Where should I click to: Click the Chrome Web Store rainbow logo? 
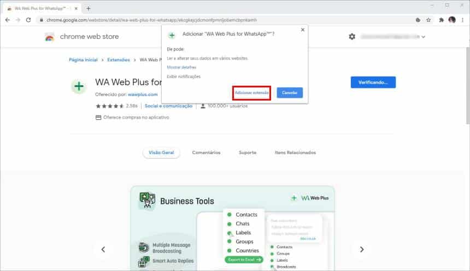pos(49,37)
